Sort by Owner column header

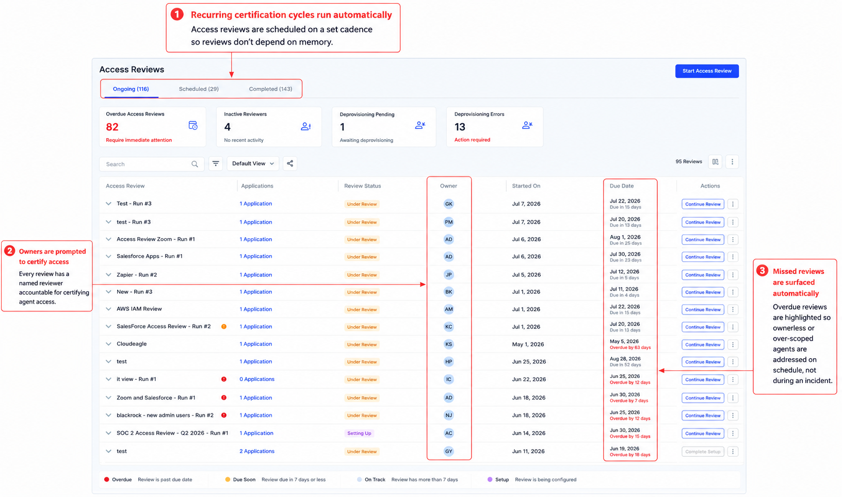point(448,186)
